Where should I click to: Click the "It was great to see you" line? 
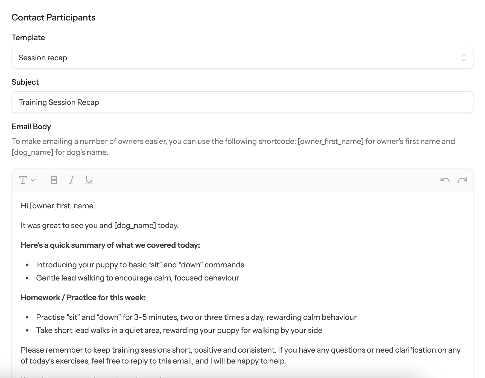click(x=100, y=225)
